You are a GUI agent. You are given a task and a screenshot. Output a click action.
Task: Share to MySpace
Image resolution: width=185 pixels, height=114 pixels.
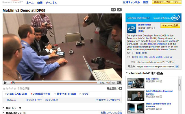click(11, 100)
